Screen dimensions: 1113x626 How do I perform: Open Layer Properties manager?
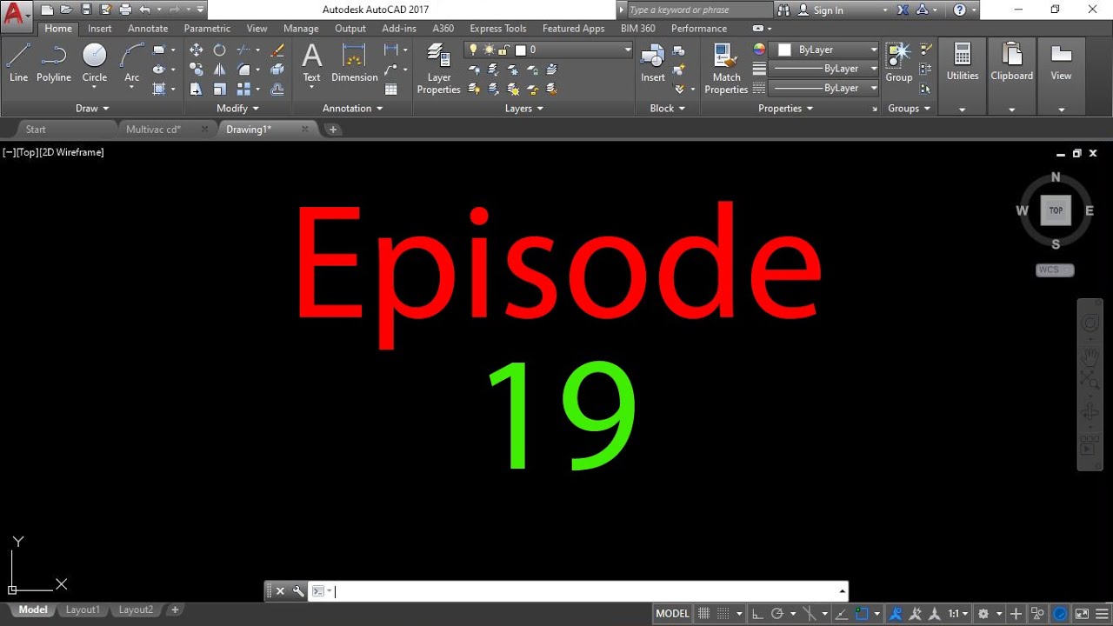pos(439,70)
